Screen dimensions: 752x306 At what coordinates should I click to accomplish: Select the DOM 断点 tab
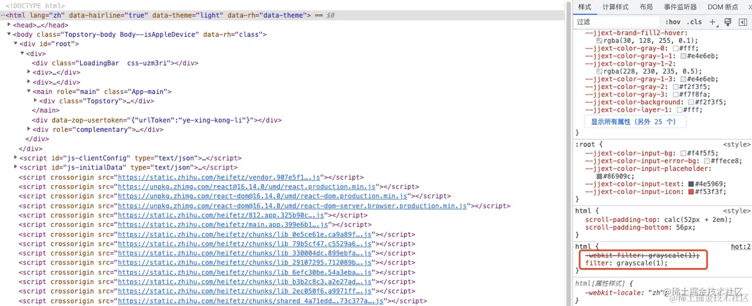tap(723, 7)
